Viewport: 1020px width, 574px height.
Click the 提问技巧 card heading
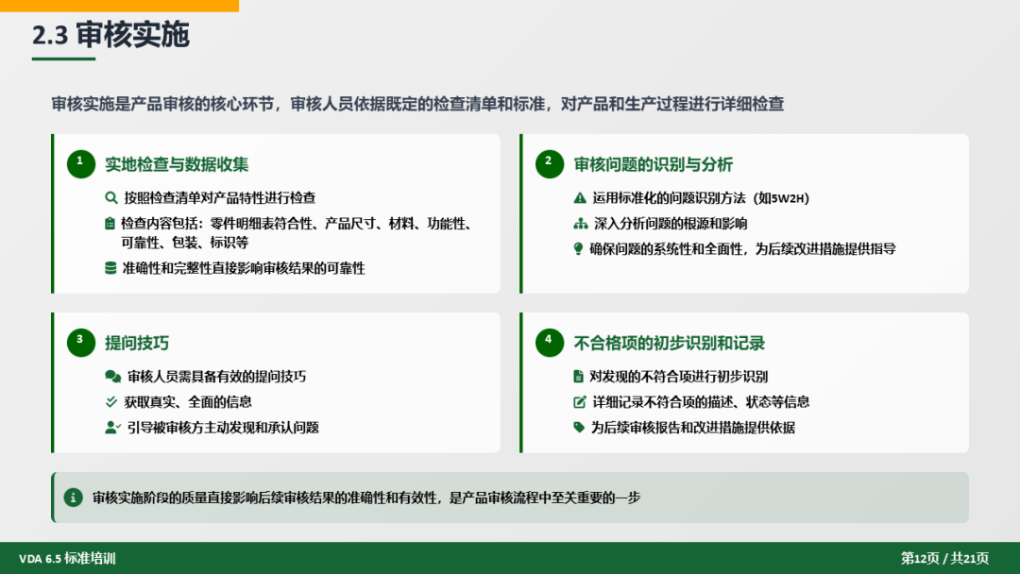(x=137, y=343)
